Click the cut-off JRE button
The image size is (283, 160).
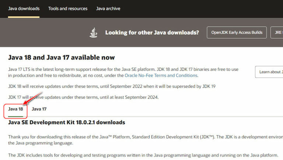click(x=277, y=32)
